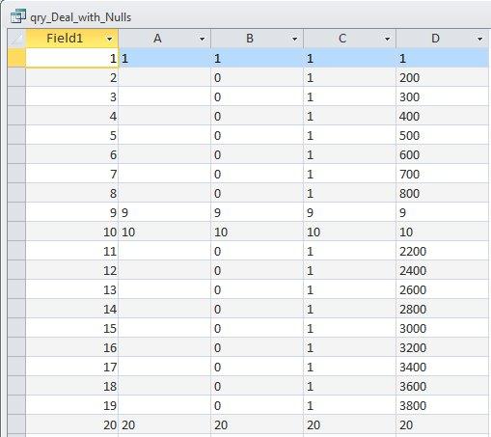491x437 pixels.
Task: Select the Field1 column header
Action: point(71,39)
